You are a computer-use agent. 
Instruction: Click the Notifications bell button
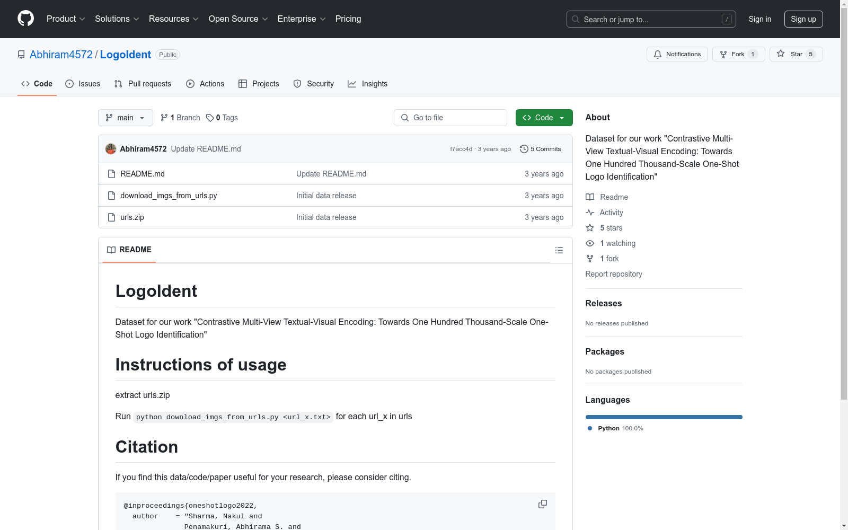(677, 54)
